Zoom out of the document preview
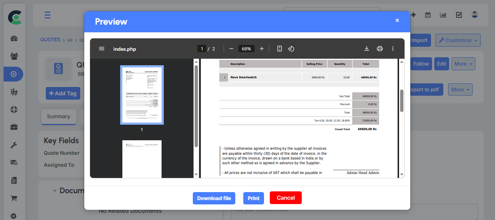The width and height of the screenshot is (496, 220). click(231, 48)
